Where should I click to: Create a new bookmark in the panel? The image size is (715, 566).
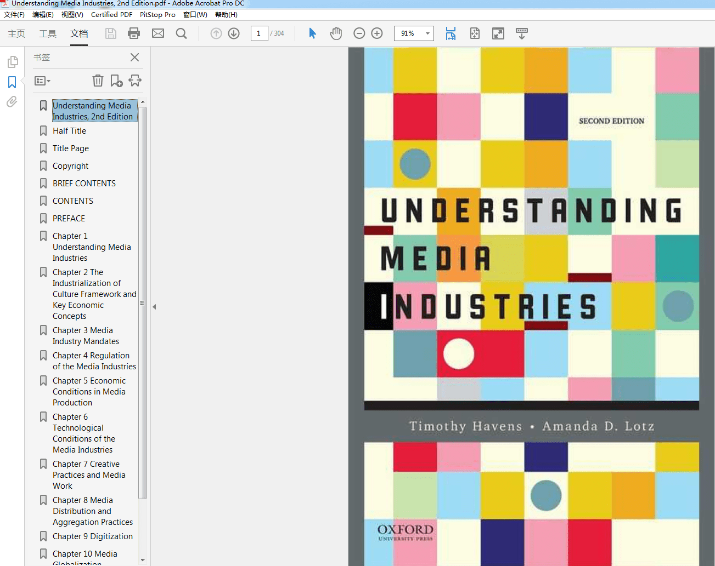116,81
